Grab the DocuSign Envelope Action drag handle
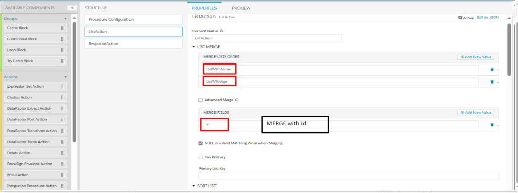 (x=62, y=164)
